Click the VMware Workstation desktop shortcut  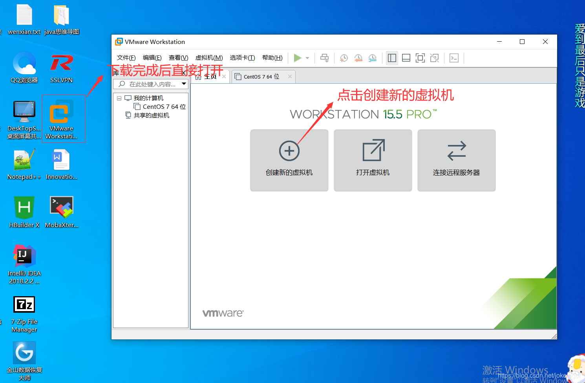coord(61,120)
